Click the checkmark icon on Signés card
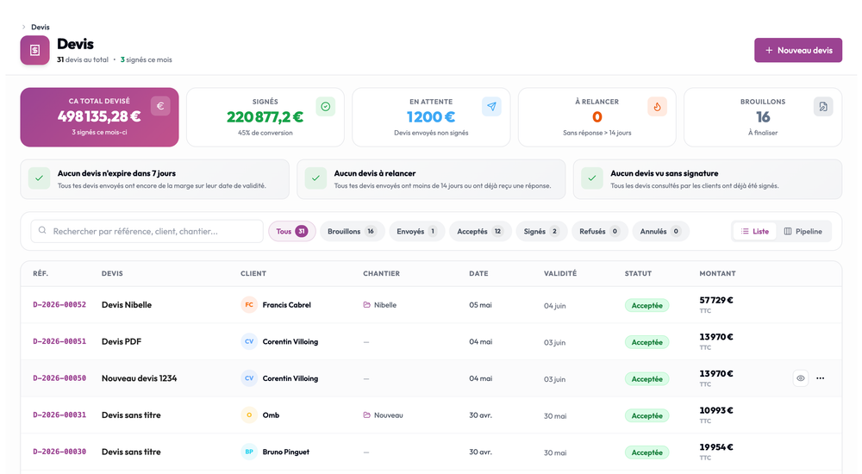Viewport: 862px width, 474px height. click(x=326, y=107)
